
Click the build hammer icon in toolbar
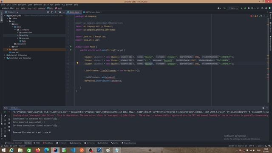tap(224, 8)
